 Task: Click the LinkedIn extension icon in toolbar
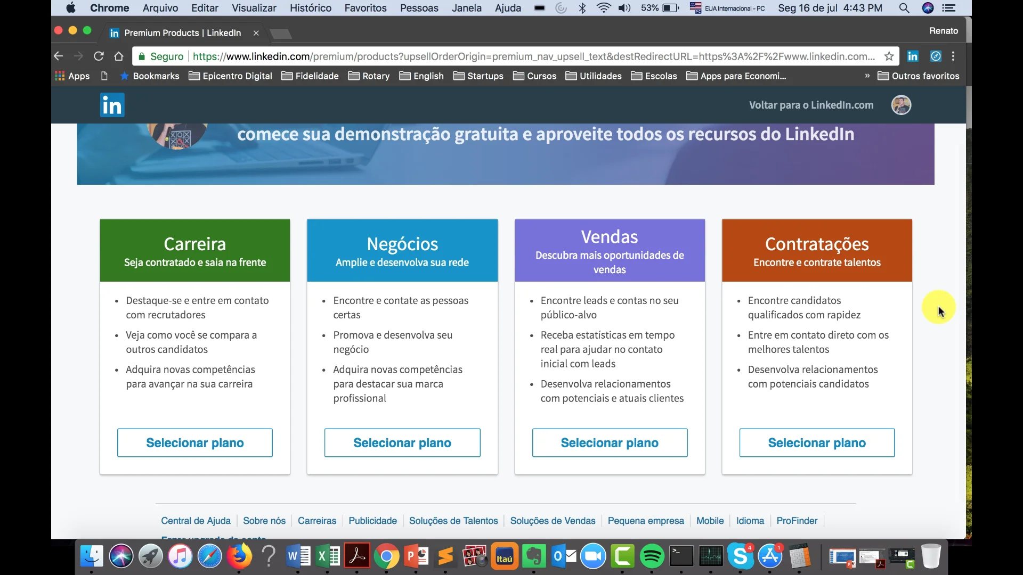[x=913, y=56]
